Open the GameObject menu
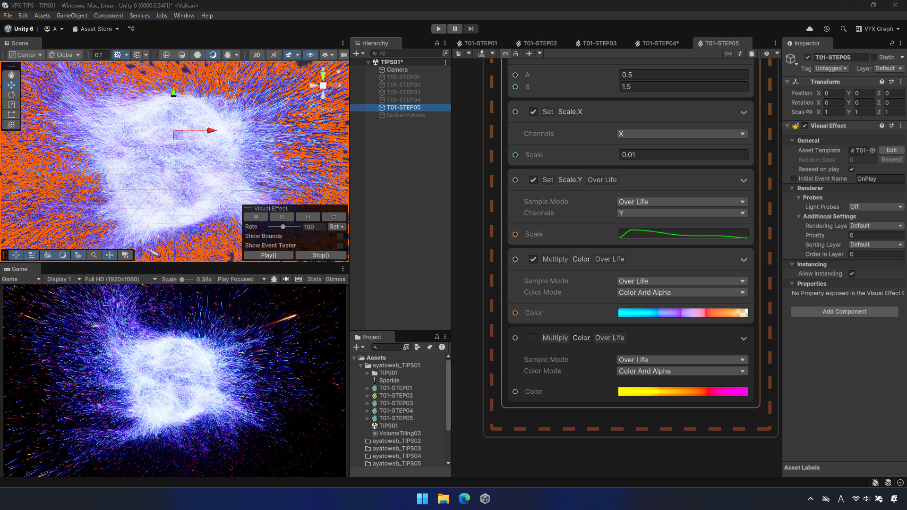The image size is (907, 510). (72, 16)
